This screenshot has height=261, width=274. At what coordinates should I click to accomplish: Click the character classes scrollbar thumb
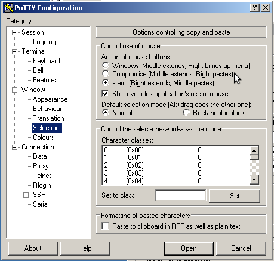(x=254, y=158)
